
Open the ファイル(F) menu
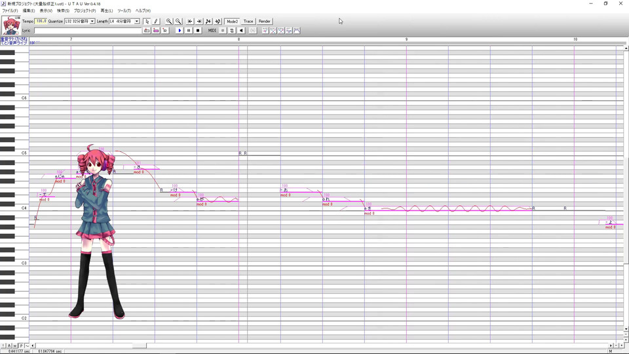[10, 11]
